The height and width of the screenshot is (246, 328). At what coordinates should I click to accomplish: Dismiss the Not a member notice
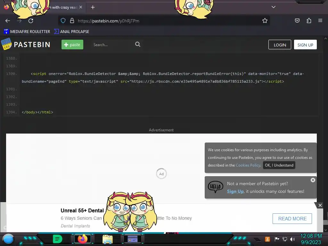pos(313,180)
